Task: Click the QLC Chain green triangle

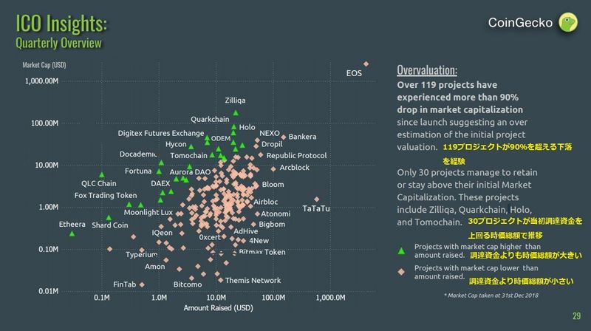Action: click(102, 174)
